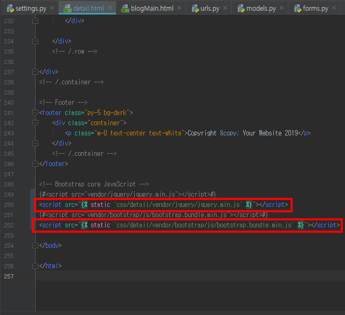The height and width of the screenshot is (315, 345).
Task: Click the settings.py Python file icon
Action: (x=10, y=9)
